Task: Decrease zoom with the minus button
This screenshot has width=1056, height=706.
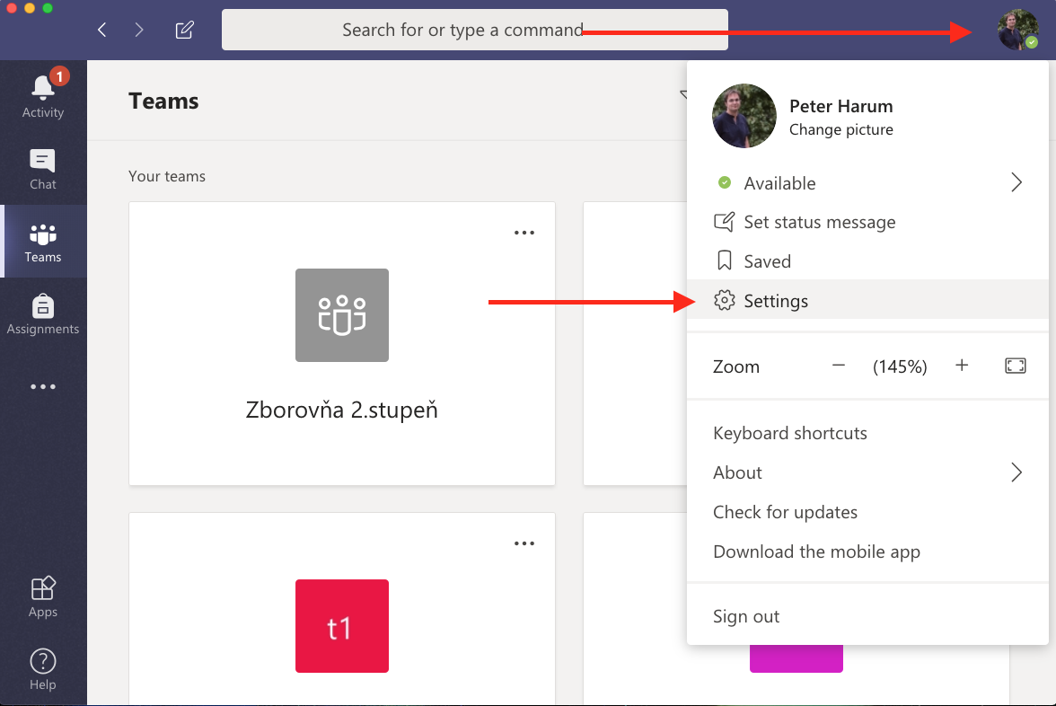Action: coord(839,366)
